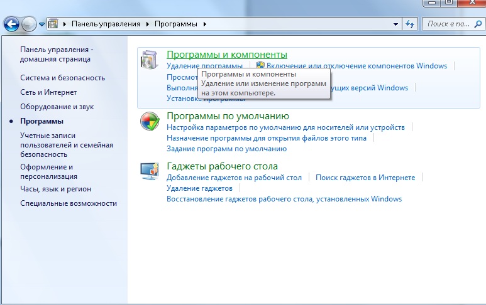
Task: Click shield icon beside Включение или отключение компонентов
Action: 260,65
